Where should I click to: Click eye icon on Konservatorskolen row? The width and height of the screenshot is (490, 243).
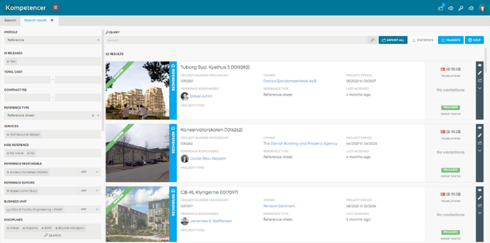tap(480, 128)
